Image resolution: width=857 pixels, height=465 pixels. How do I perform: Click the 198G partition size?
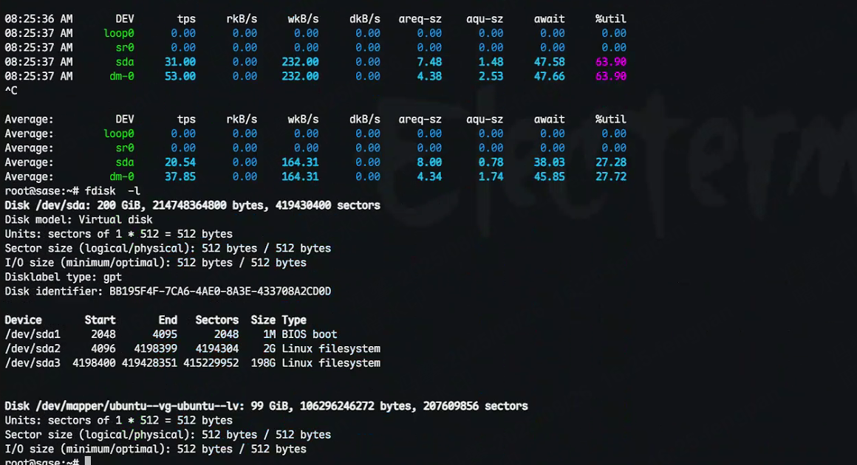pyautogui.click(x=264, y=363)
